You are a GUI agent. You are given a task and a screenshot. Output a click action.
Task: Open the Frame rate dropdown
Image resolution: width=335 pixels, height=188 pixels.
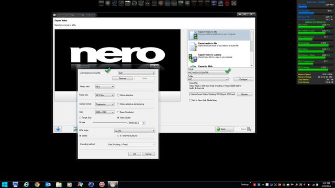tap(105, 95)
